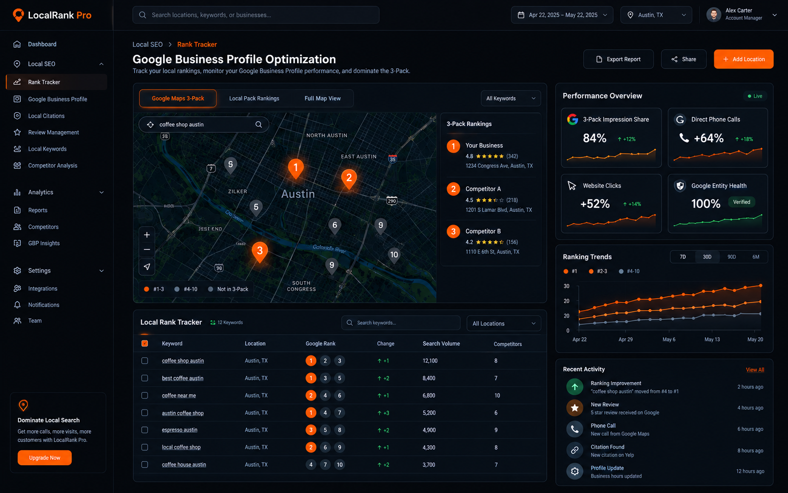This screenshot has height=493, width=788.
Task: Open the Austin, TX location dropdown
Action: [656, 15]
